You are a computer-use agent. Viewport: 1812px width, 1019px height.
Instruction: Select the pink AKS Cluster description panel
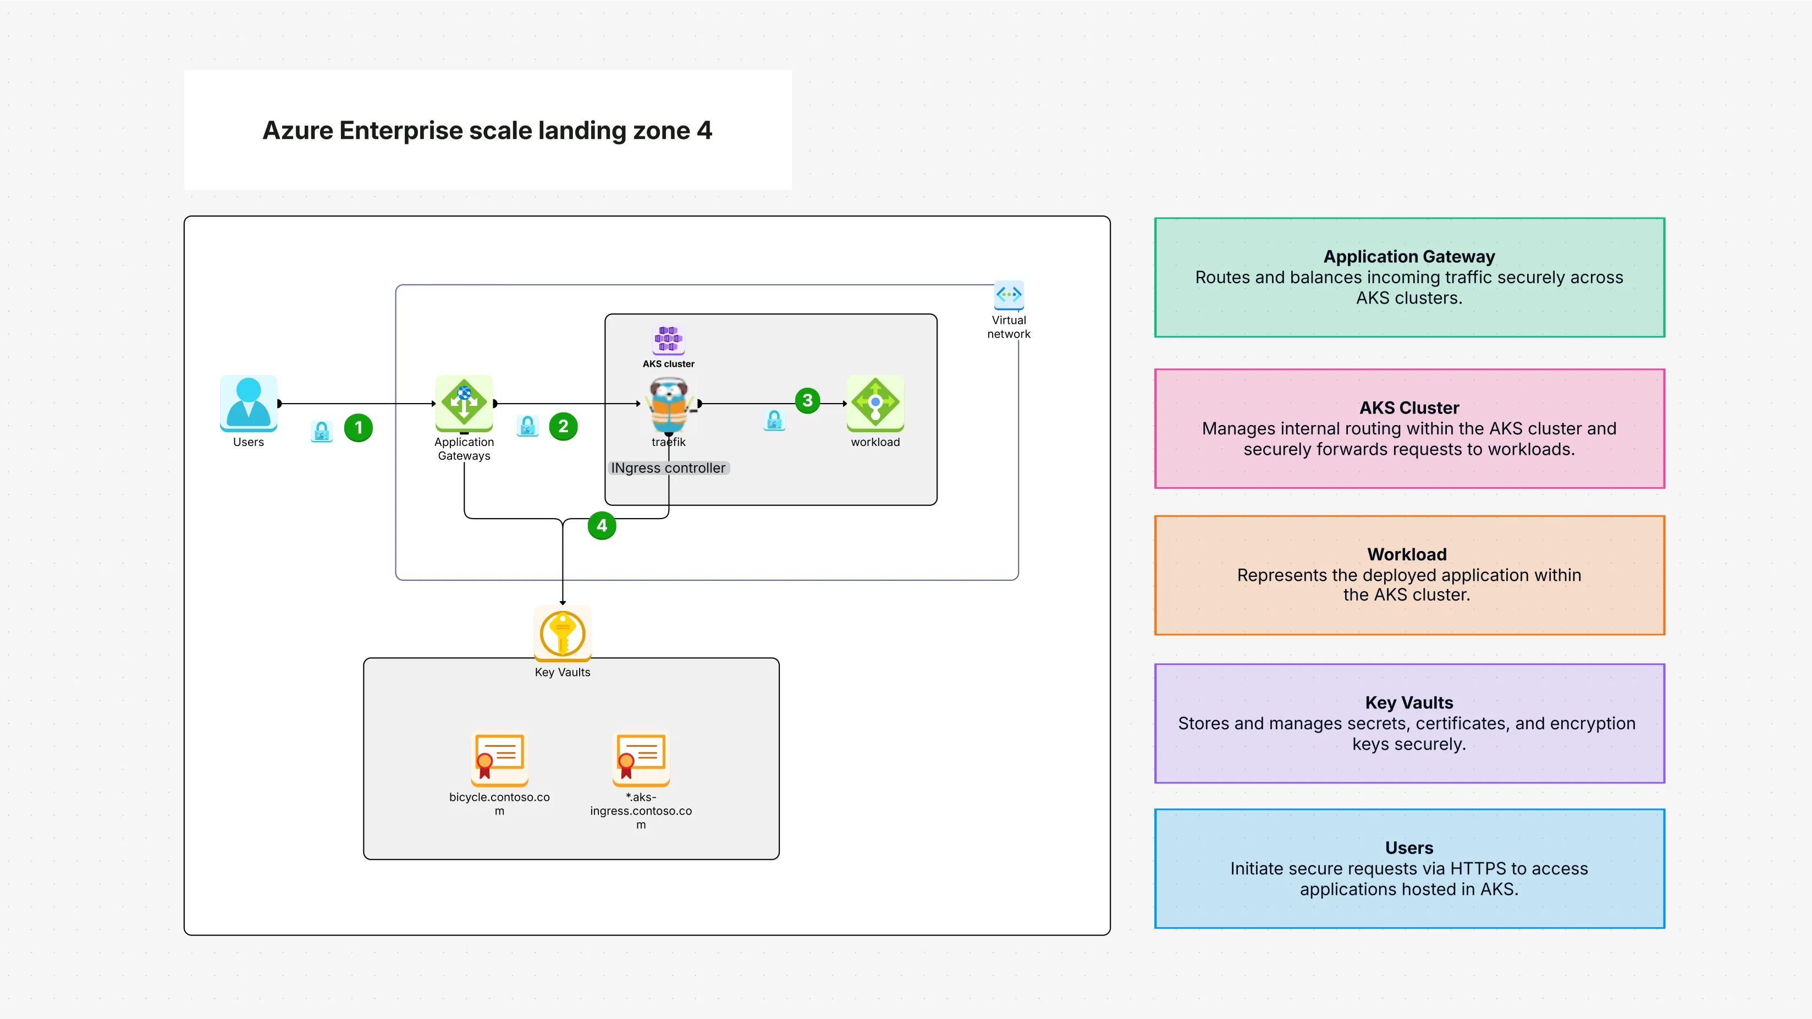[1408, 428]
